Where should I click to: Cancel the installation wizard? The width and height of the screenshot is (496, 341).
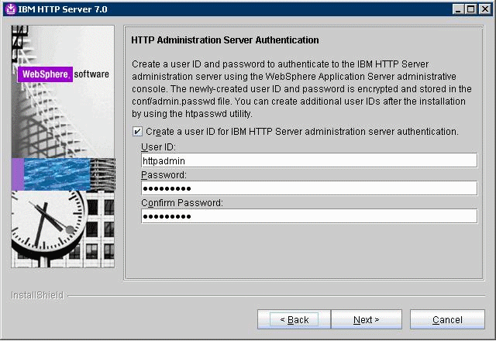(447, 319)
